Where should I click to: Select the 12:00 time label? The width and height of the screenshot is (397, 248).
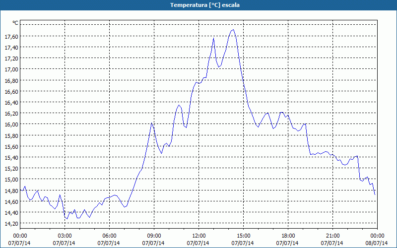pyautogui.click(x=199, y=236)
